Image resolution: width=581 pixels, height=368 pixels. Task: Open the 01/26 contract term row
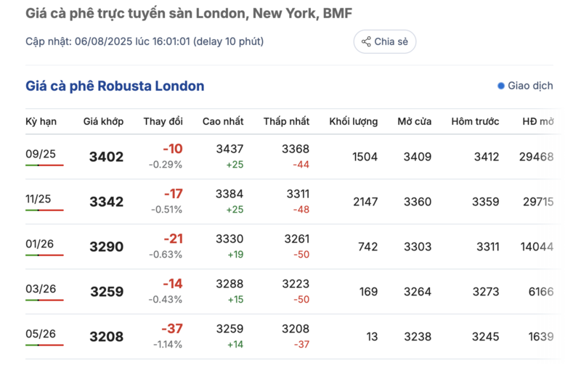pyautogui.click(x=293, y=247)
